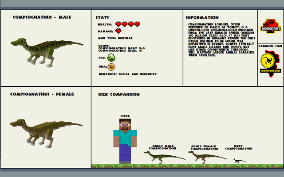Click the first health heart
The width and height of the screenshot is (284, 177).
(x=118, y=24)
